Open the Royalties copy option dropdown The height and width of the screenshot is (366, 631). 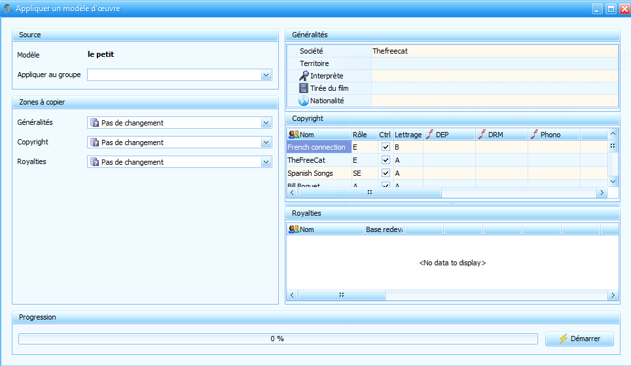tap(266, 162)
